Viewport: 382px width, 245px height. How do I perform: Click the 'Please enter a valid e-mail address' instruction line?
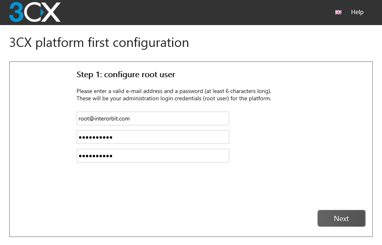click(174, 91)
